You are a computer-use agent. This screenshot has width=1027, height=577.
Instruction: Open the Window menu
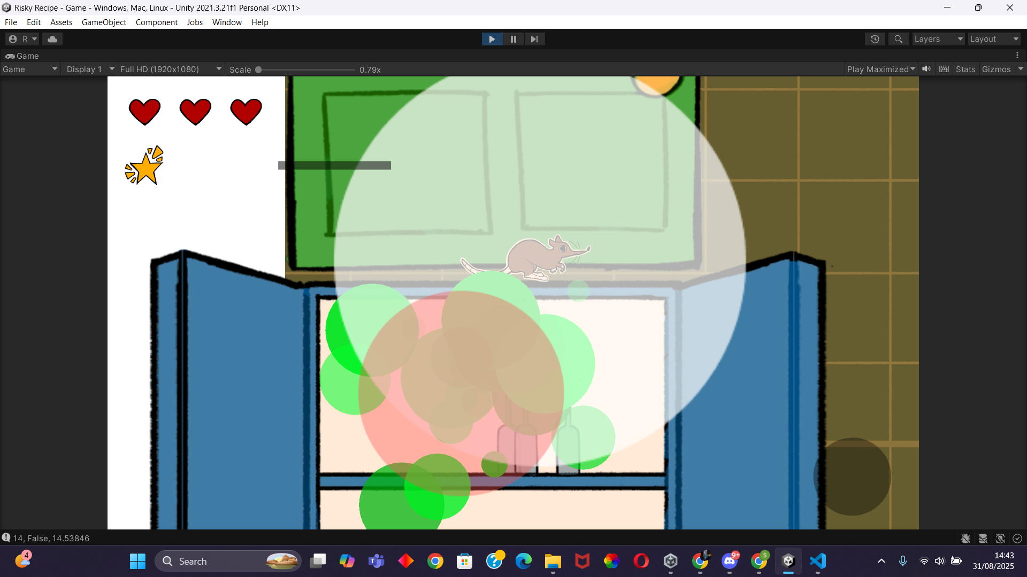tap(227, 22)
